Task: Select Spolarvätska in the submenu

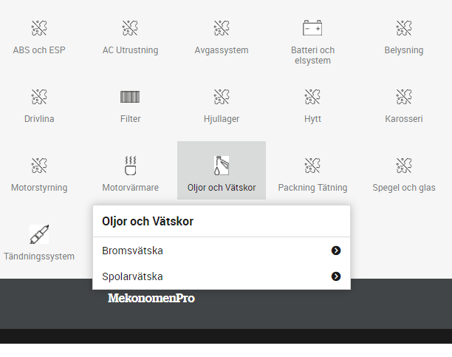Action: (x=132, y=276)
